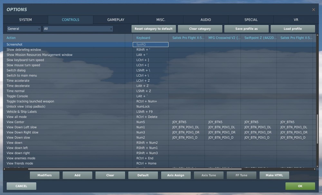Image resolution: width=322 pixels, height=195 pixels.
Task: Select Slow keyboard turn speed row
Action: coord(160,60)
